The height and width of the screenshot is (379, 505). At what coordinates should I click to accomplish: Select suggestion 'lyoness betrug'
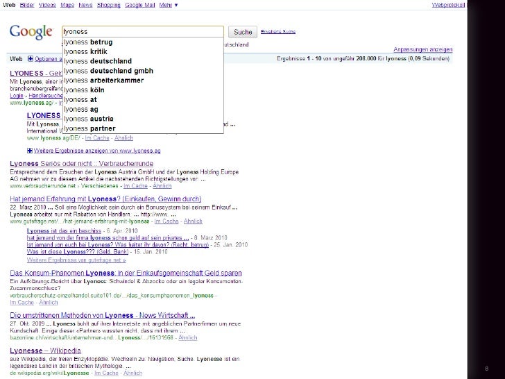143,42
